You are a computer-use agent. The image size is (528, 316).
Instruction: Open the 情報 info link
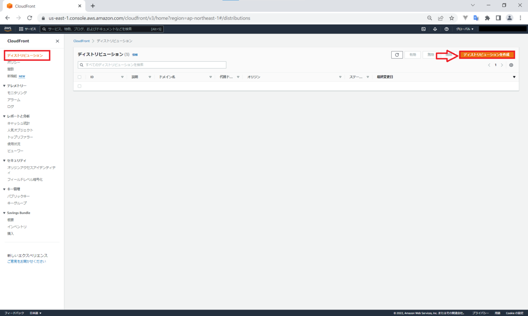[135, 55]
